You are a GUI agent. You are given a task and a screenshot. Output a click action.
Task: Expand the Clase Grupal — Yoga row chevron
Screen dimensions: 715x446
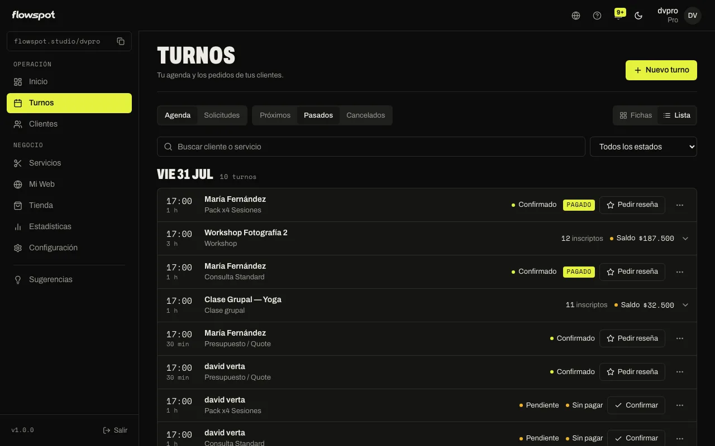pyautogui.click(x=685, y=305)
